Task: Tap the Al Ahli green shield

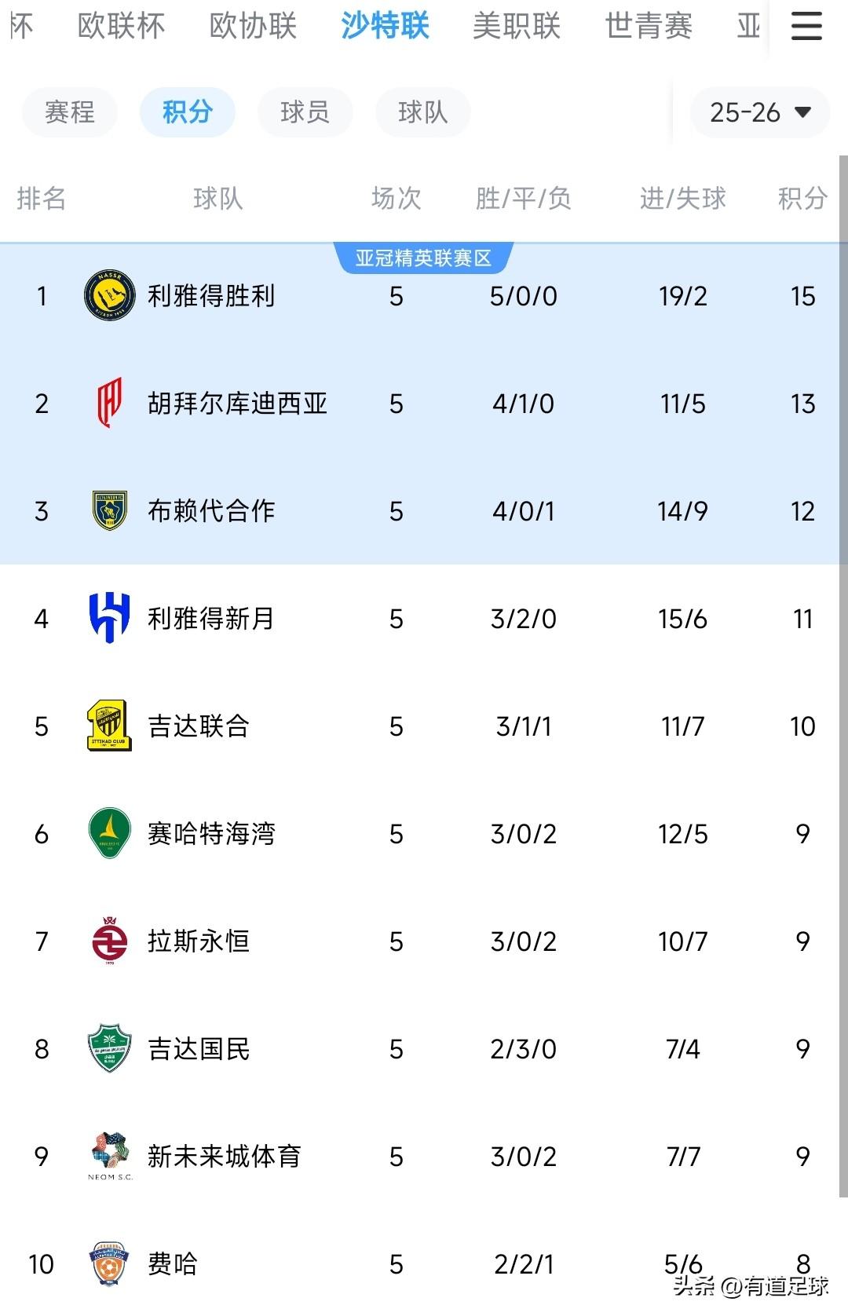Action: 109,1048
